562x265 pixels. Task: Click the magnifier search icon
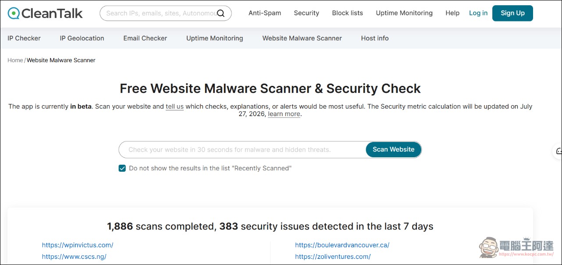coord(221,14)
